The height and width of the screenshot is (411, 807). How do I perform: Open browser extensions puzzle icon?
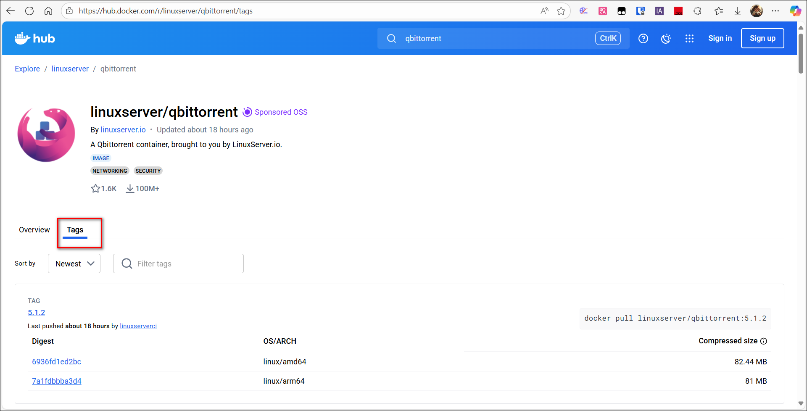click(697, 11)
